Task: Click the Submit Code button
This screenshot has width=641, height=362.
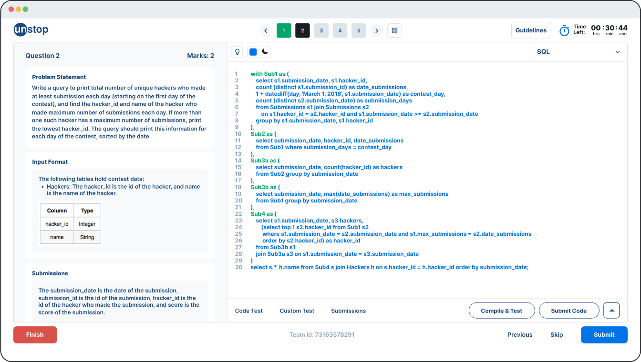Action: [569, 311]
